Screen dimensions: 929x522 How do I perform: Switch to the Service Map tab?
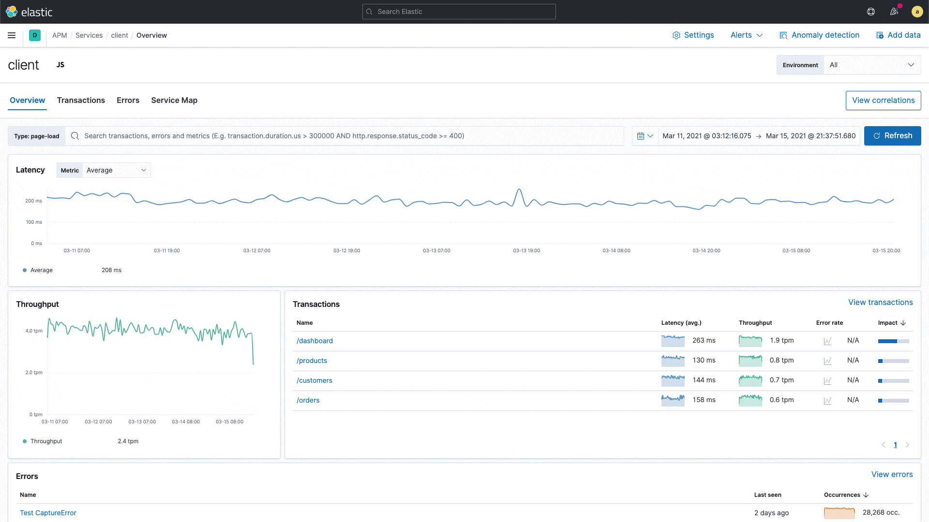point(174,100)
